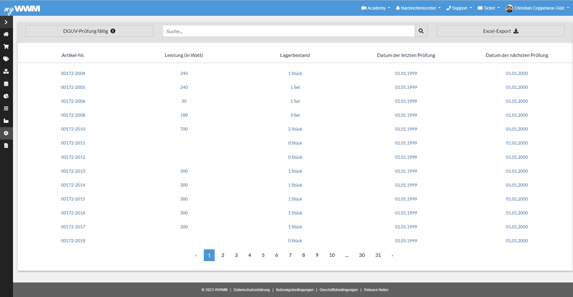The image size is (573, 297).
Task: Select the price tags icon in the sidebar
Action: pyautogui.click(x=6, y=59)
